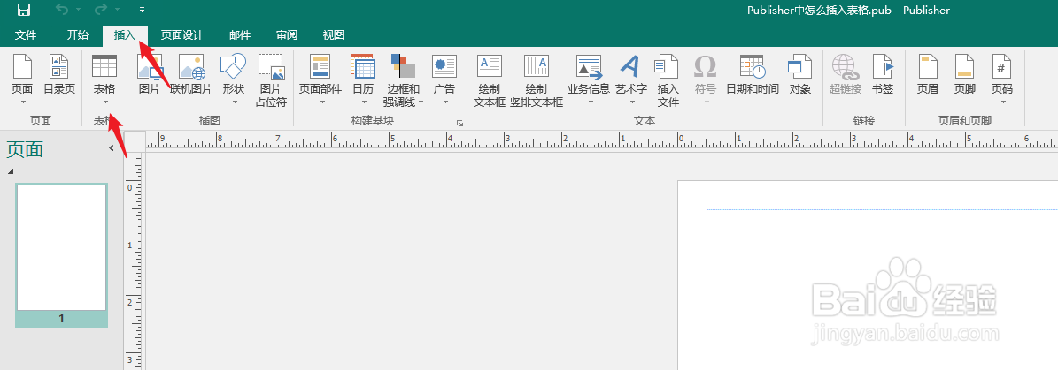This screenshot has width=1058, height=370.
Task: Insert a 图片 picture
Action: (149, 74)
